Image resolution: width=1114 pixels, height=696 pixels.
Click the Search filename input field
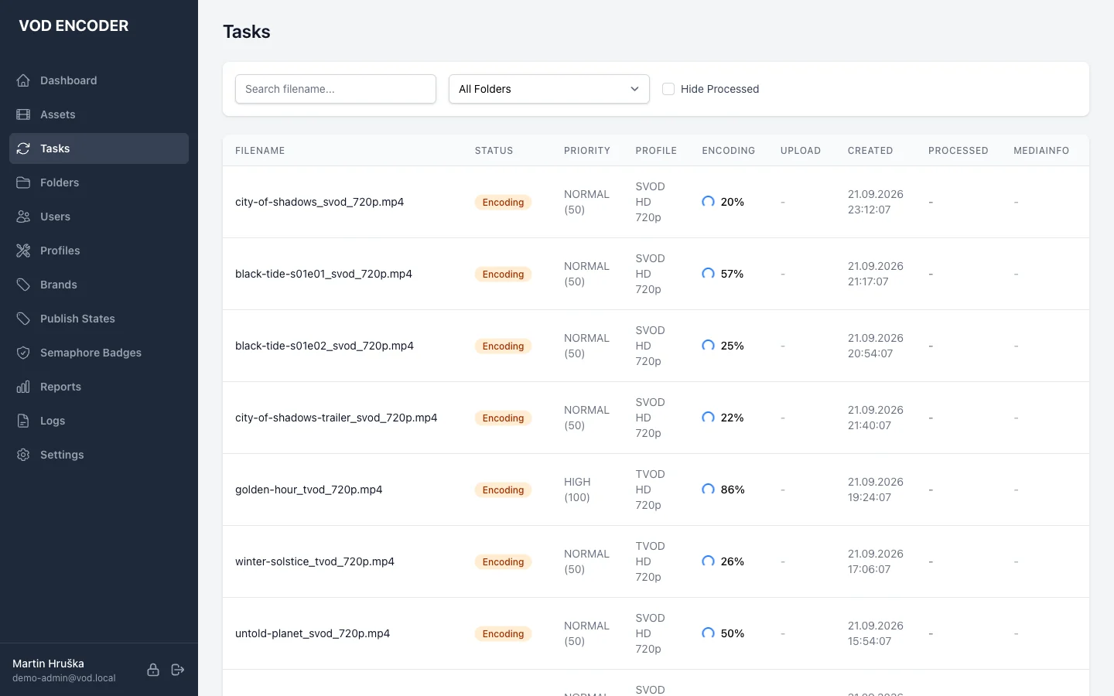(x=336, y=89)
